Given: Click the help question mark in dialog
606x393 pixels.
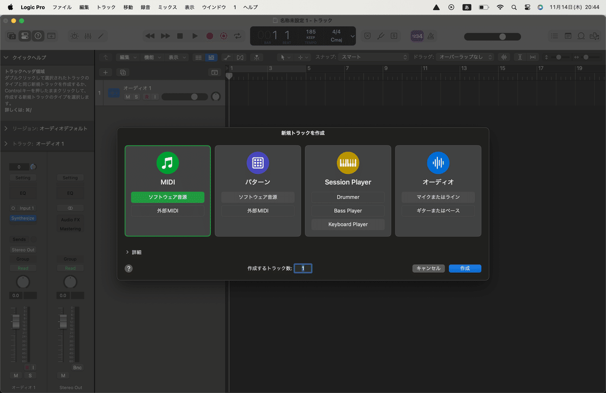Looking at the screenshot, I should [129, 268].
